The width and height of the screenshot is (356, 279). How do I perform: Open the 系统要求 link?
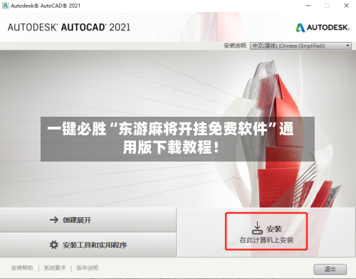55,268
